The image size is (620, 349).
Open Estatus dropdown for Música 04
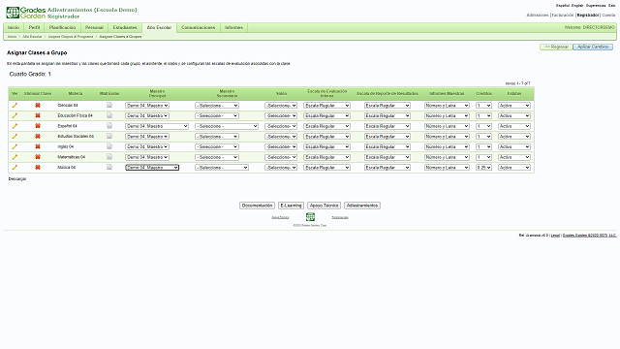tap(514, 168)
